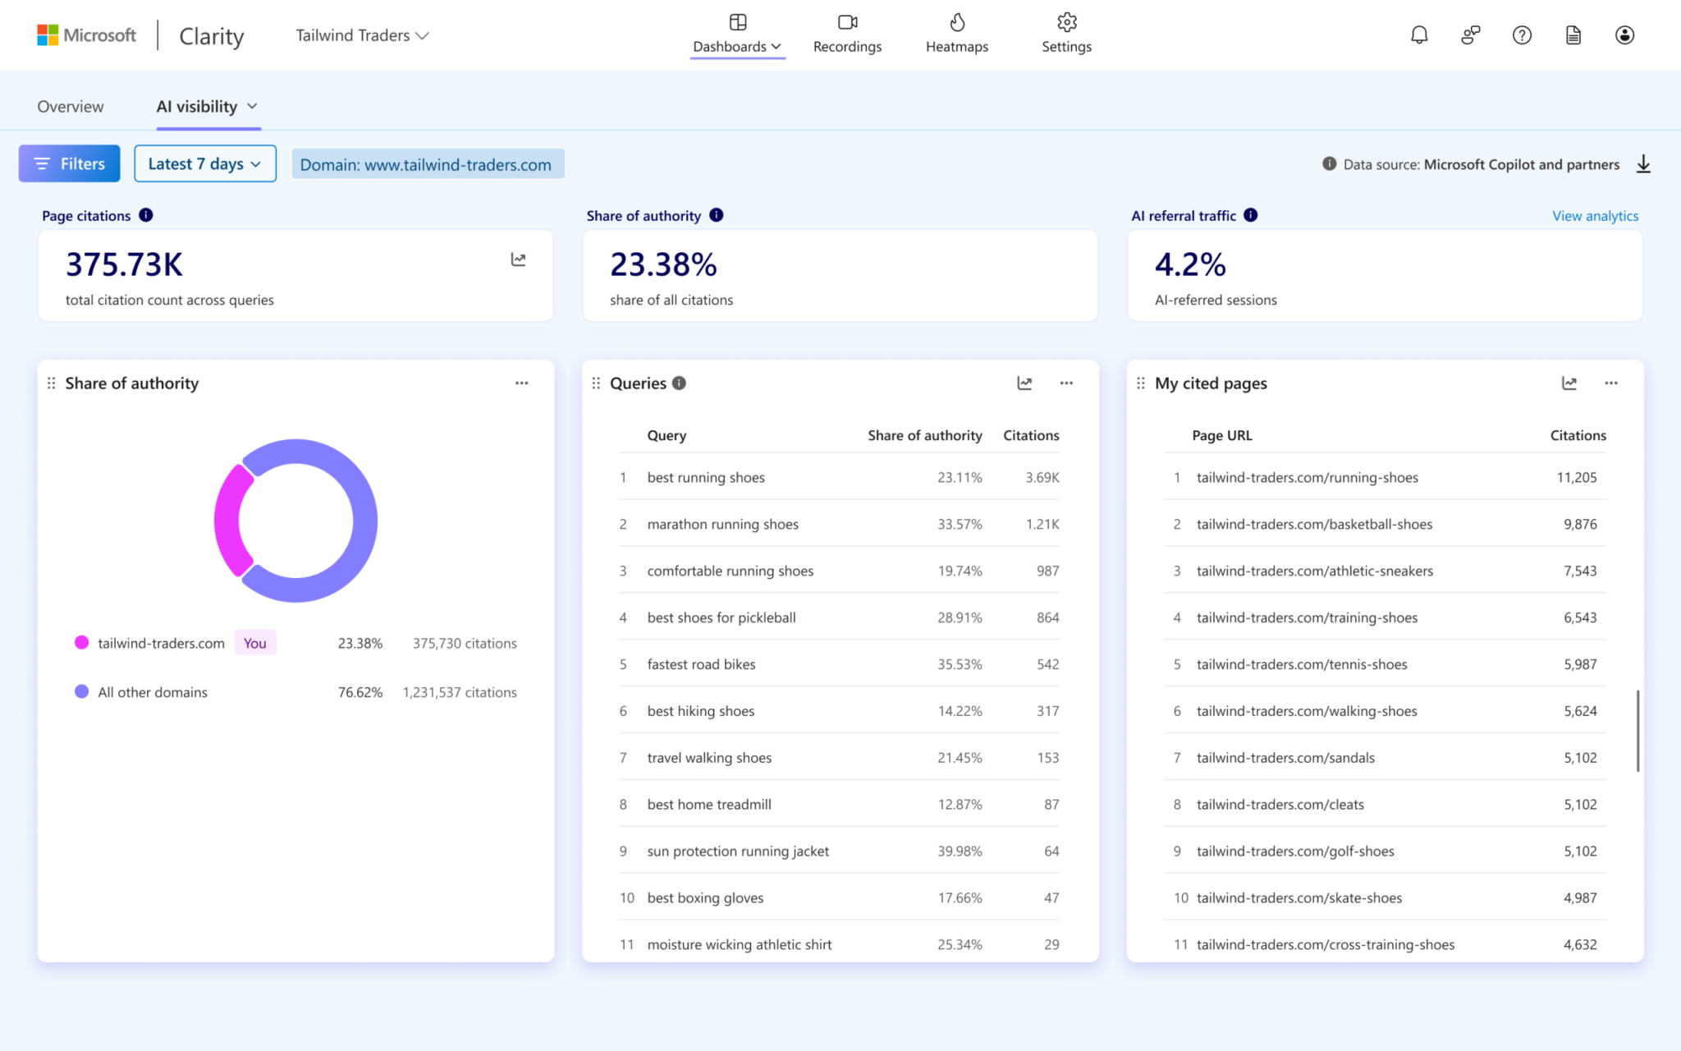Click the pink segment of donut chart
This screenshot has width=1681, height=1051.
click(x=229, y=521)
